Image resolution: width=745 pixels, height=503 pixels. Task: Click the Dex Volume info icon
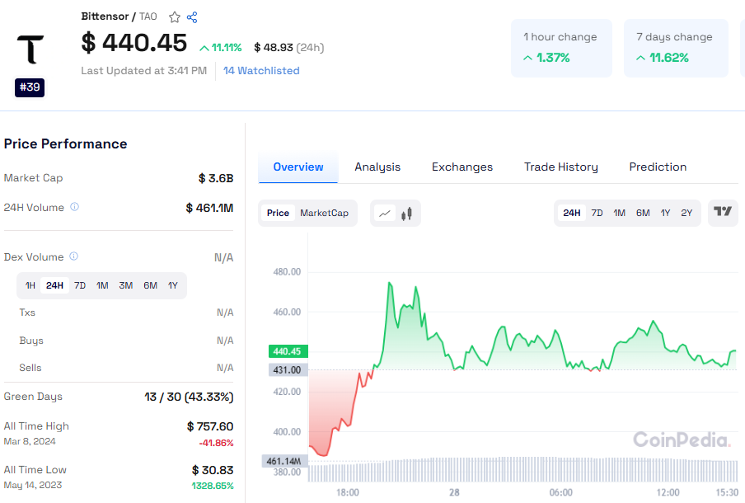coord(73,257)
